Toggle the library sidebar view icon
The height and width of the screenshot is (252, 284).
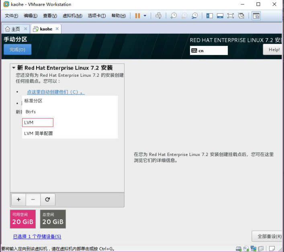click(x=210, y=16)
